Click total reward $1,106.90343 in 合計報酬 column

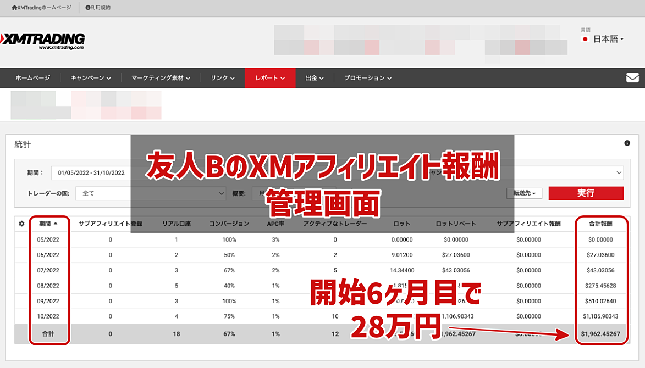point(600,316)
